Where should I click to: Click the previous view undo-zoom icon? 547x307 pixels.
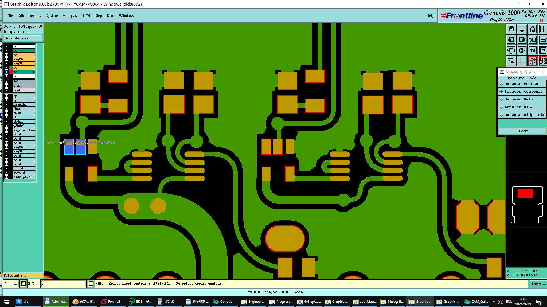532,40
